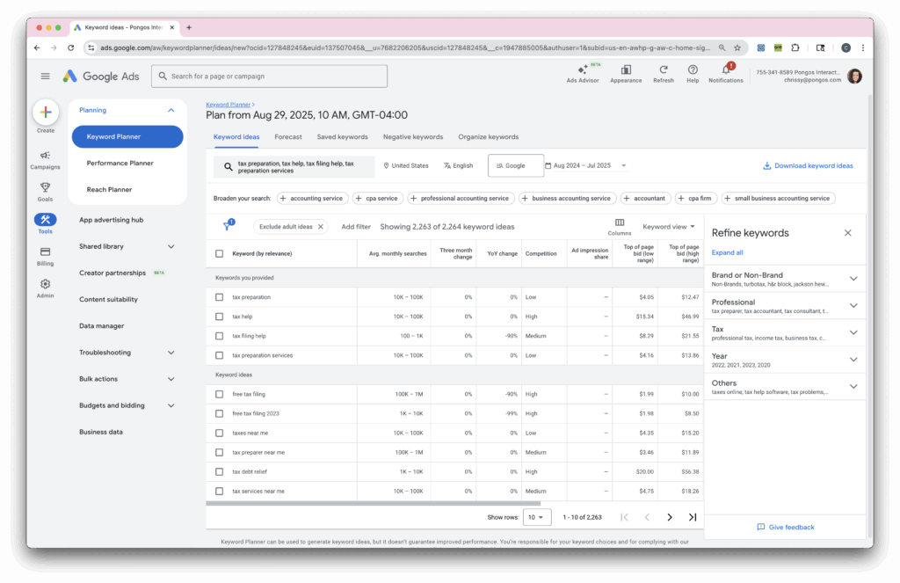This screenshot has width=900, height=583.
Task: Check the taxes near me keyword
Action: pyautogui.click(x=219, y=434)
